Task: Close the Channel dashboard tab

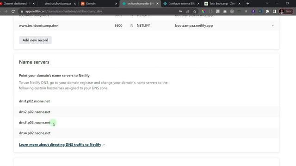Action: (x=34, y=4)
